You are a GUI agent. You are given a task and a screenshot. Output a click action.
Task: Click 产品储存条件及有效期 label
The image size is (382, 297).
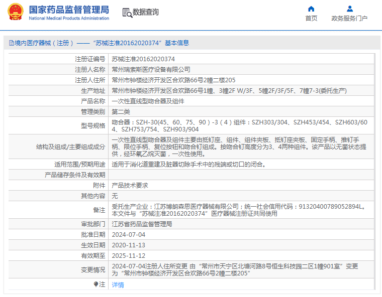75,175
